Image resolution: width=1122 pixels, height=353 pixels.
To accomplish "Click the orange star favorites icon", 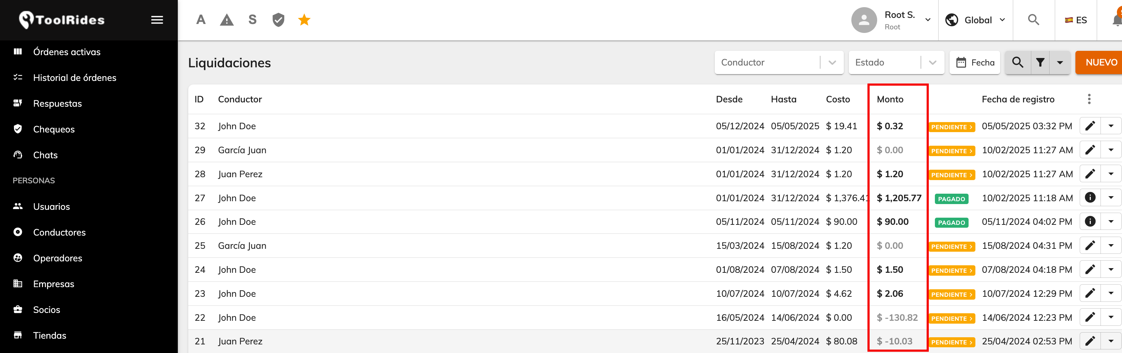I will [x=304, y=20].
